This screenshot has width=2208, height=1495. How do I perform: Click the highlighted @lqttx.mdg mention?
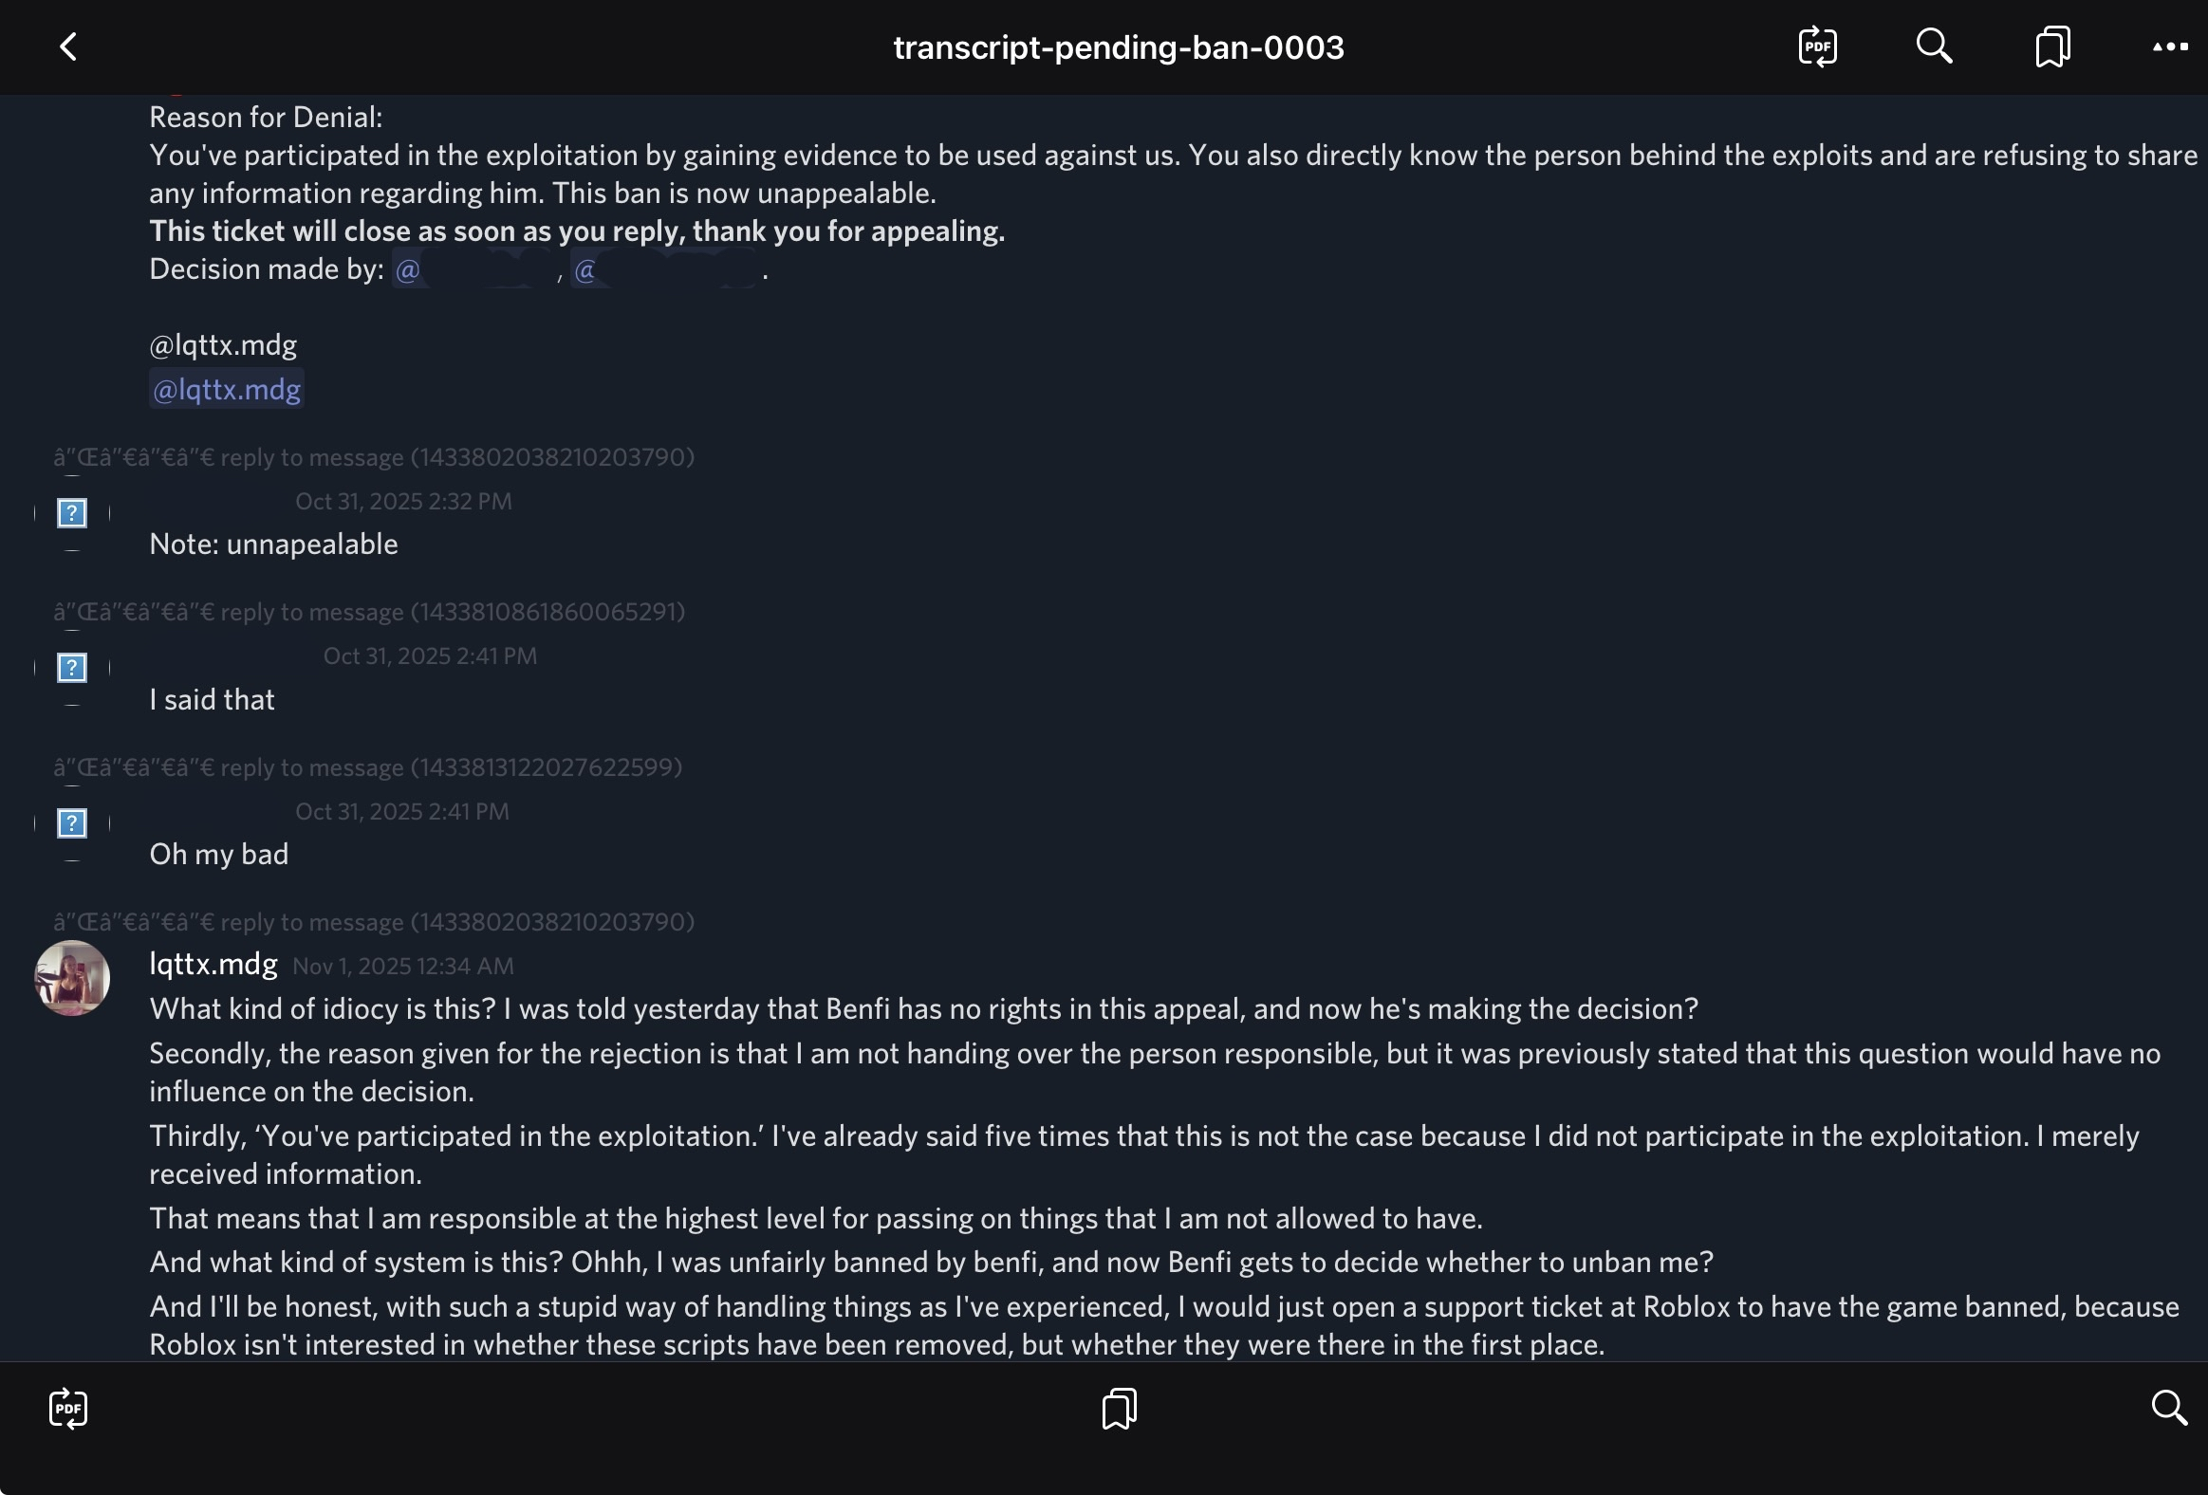[x=226, y=390]
